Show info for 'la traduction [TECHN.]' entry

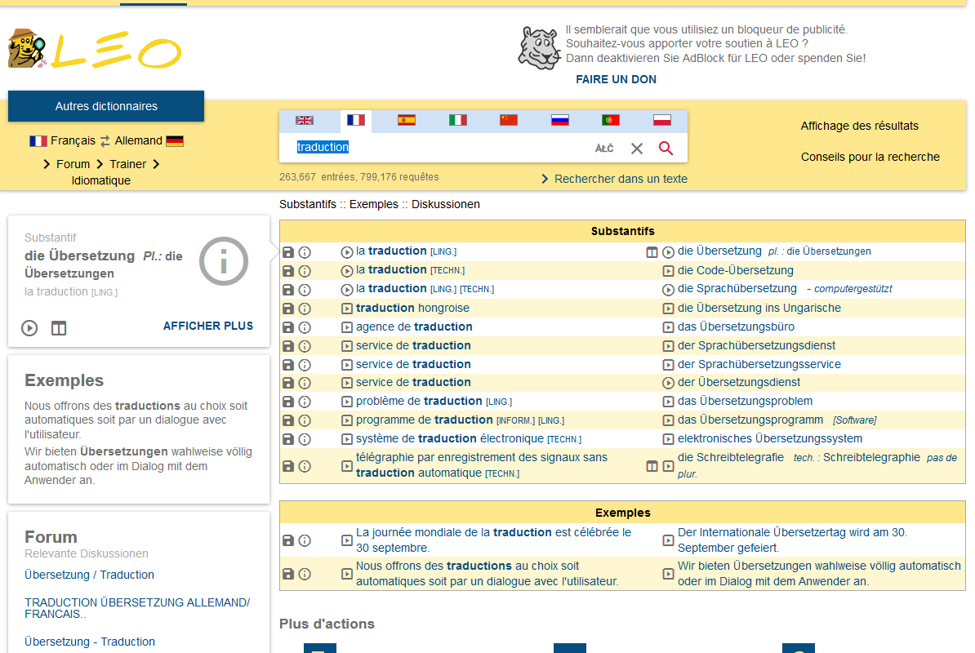pyautogui.click(x=305, y=271)
